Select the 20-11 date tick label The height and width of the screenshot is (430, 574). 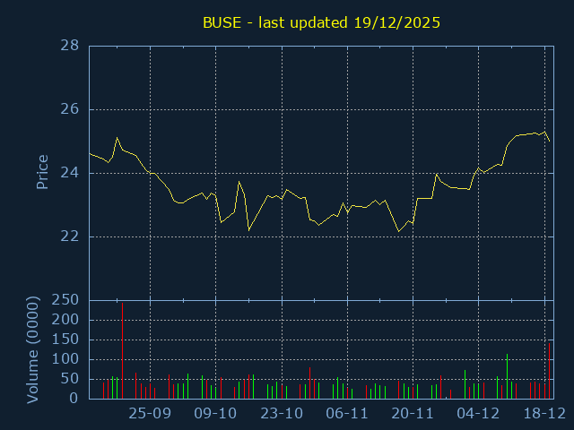[413, 414]
